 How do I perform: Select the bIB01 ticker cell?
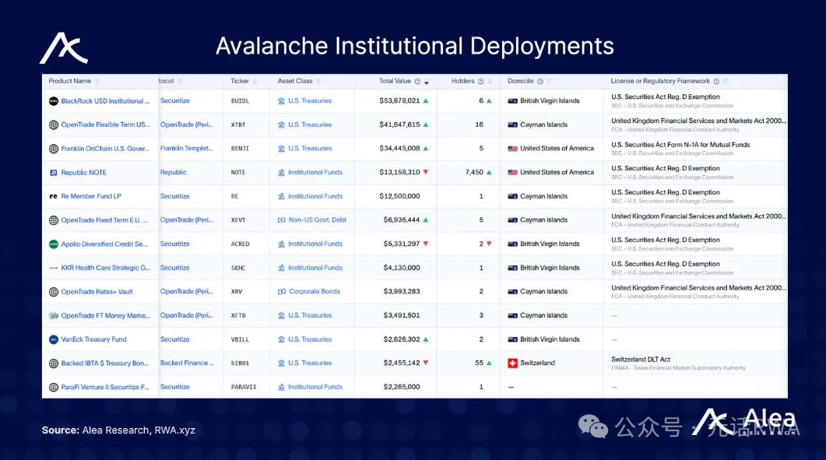(240, 363)
